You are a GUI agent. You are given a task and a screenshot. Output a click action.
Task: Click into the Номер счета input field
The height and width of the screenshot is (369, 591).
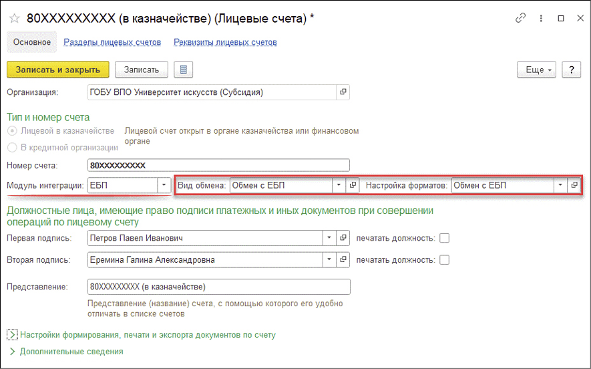tap(218, 165)
